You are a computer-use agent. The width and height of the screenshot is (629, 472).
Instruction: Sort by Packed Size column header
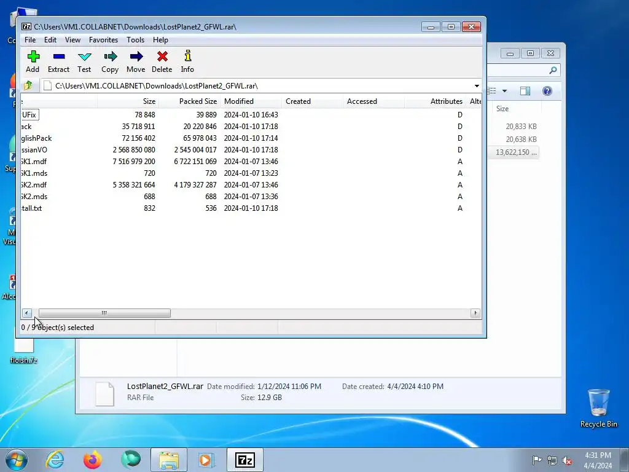(x=190, y=101)
